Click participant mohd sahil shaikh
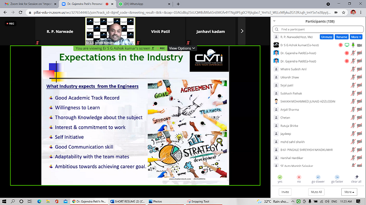Screen dimensions: 366x205 point(292,142)
